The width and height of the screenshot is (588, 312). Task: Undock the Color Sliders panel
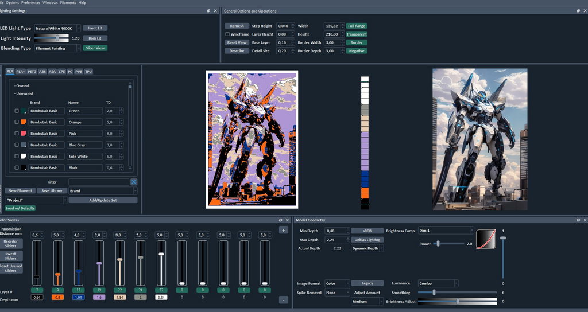280,220
